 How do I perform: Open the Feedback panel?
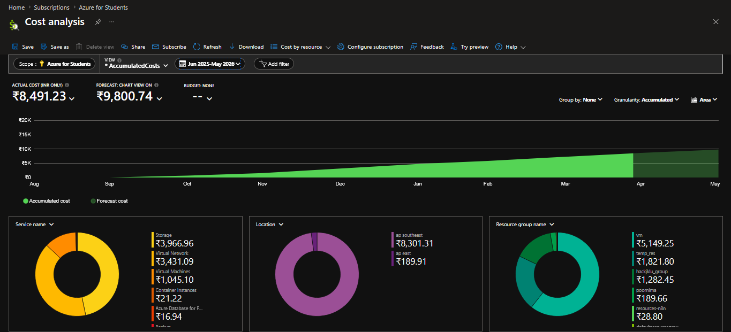pos(427,47)
